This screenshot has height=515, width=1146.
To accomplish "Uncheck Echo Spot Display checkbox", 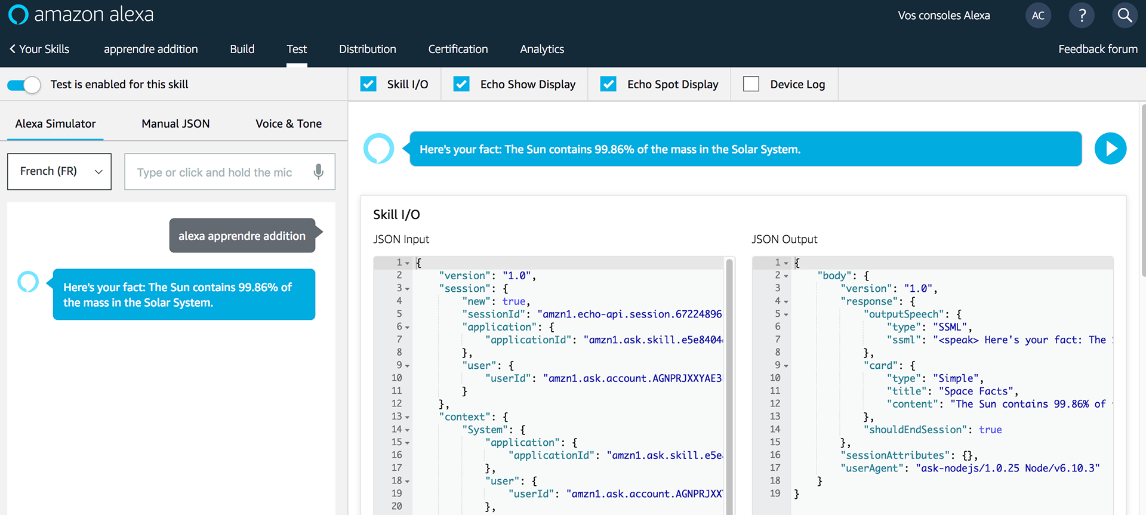I will pos(608,84).
